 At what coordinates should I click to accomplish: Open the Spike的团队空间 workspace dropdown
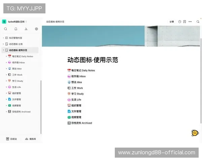click(18, 22)
